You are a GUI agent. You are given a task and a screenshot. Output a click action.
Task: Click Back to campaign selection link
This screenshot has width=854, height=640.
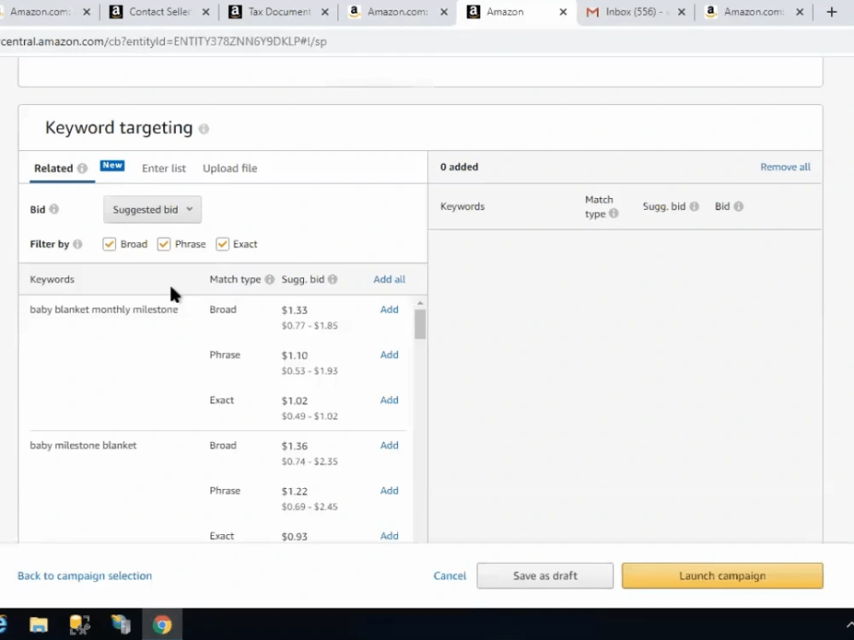[x=85, y=576]
